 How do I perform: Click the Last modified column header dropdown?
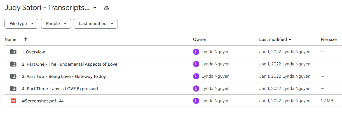[275, 40]
